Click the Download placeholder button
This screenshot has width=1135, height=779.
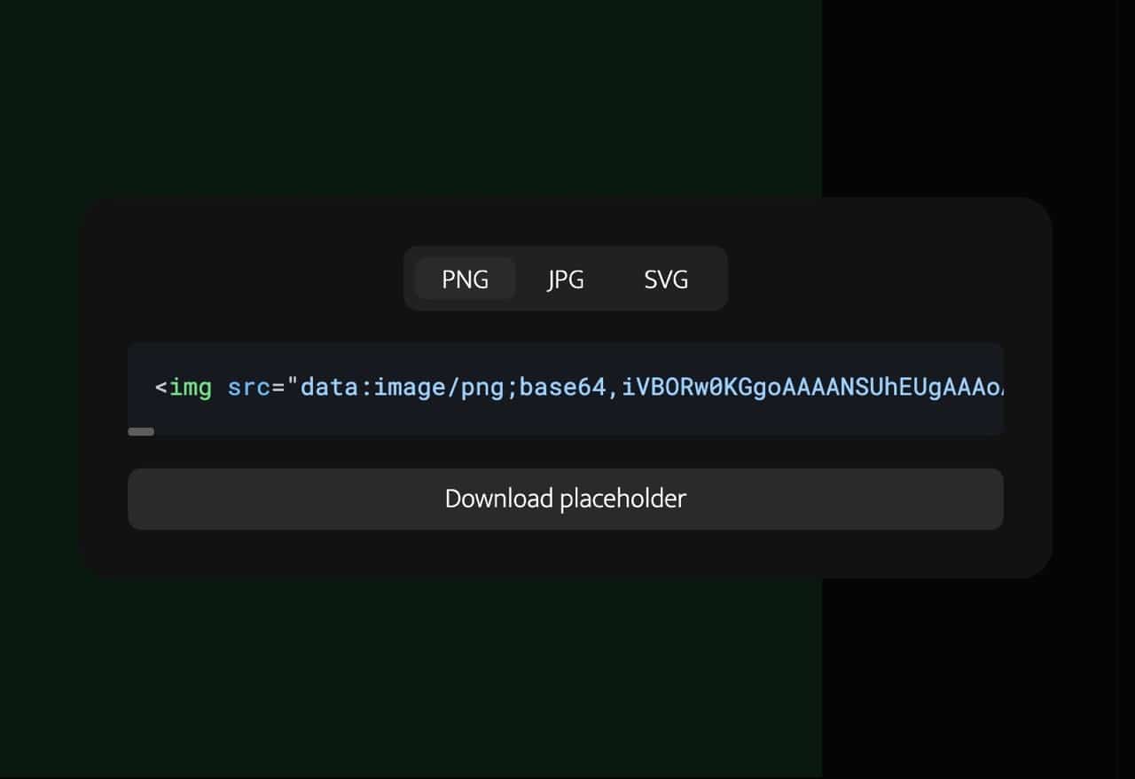[566, 499]
